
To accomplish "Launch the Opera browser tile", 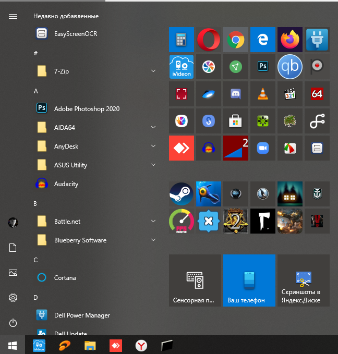I will coord(209,40).
